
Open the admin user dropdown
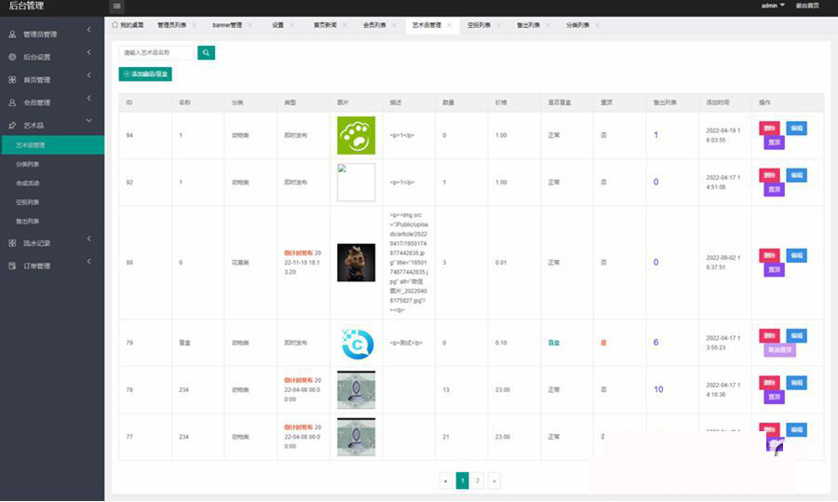coord(772,6)
